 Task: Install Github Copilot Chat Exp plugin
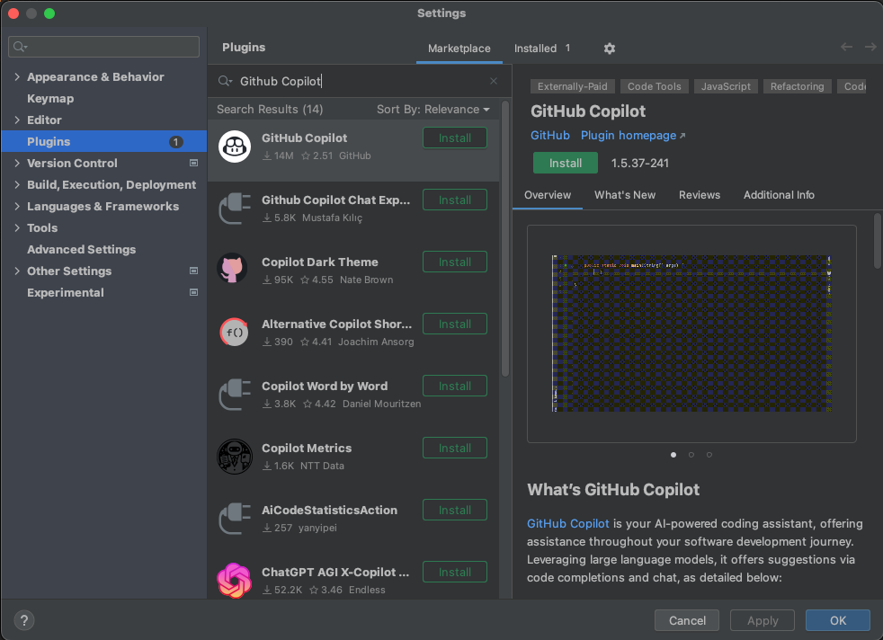click(455, 200)
